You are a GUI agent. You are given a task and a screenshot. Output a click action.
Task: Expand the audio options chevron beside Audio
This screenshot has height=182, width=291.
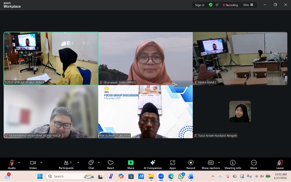tap(19, 162)
